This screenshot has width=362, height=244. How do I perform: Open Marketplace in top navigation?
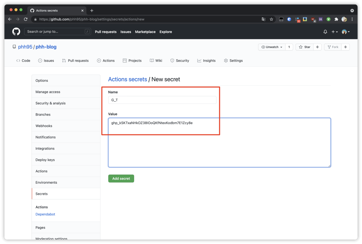(145, 32)
